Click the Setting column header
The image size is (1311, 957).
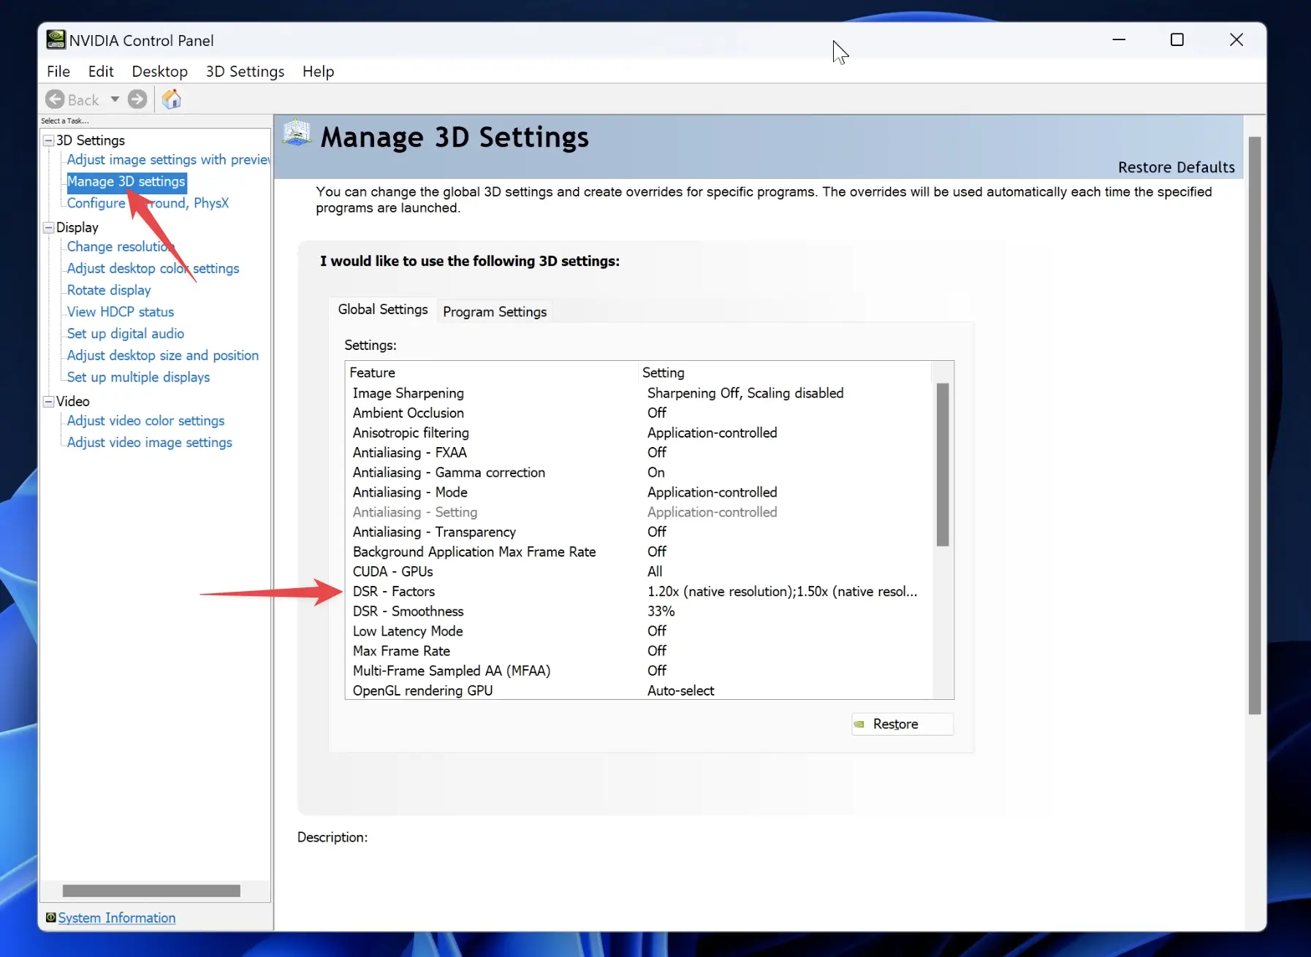coord(785,373)
